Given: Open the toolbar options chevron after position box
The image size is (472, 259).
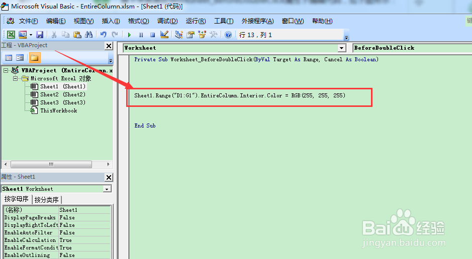Looking at the screenshot, I should point(346,38).
